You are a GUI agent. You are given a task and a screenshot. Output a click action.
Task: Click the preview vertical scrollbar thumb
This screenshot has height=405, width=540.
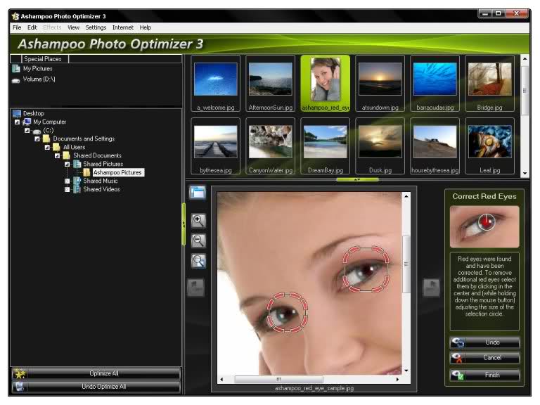tap(406, 264)
